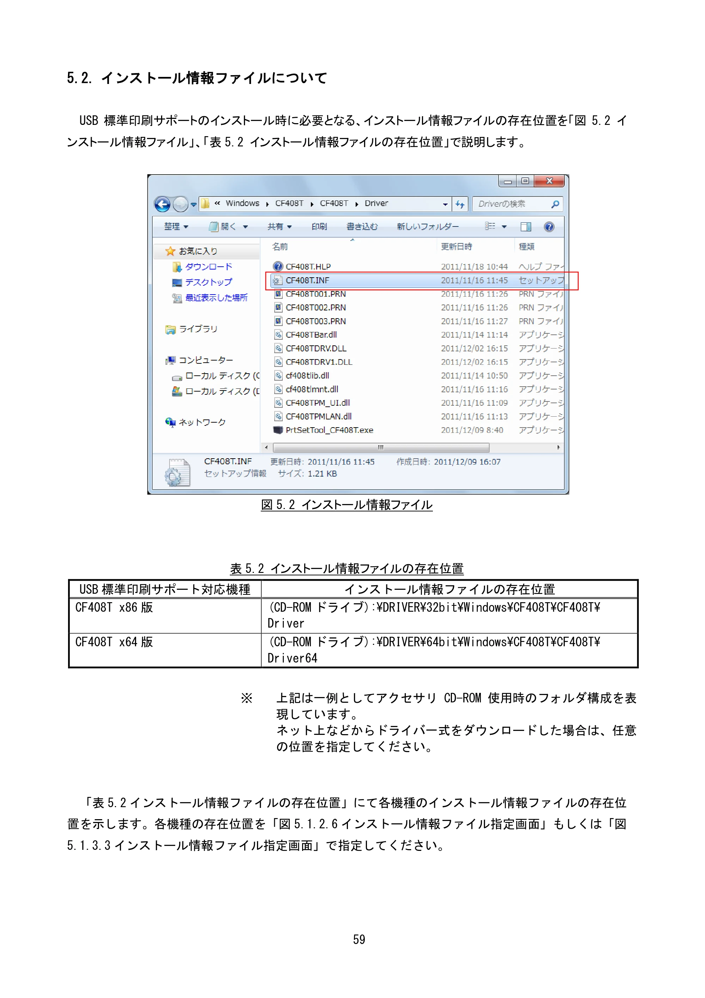Select the first ローカル ディスク (C drive
705x998 pixels.
click(x=222, y=376)
